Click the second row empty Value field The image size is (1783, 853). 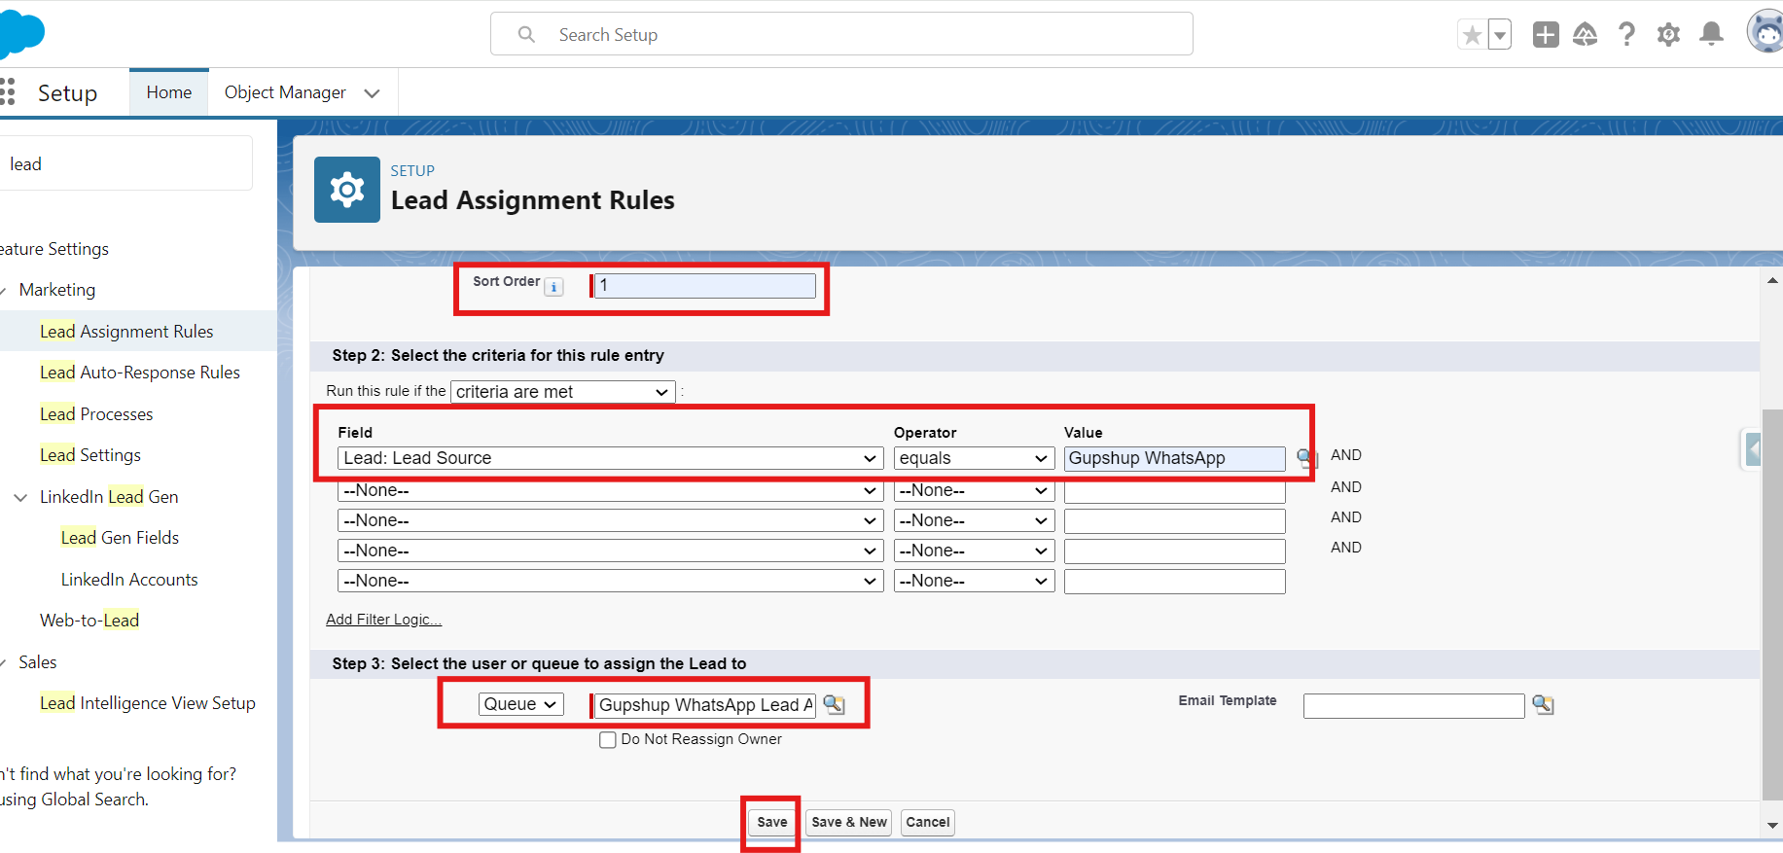click(1175, 491)
